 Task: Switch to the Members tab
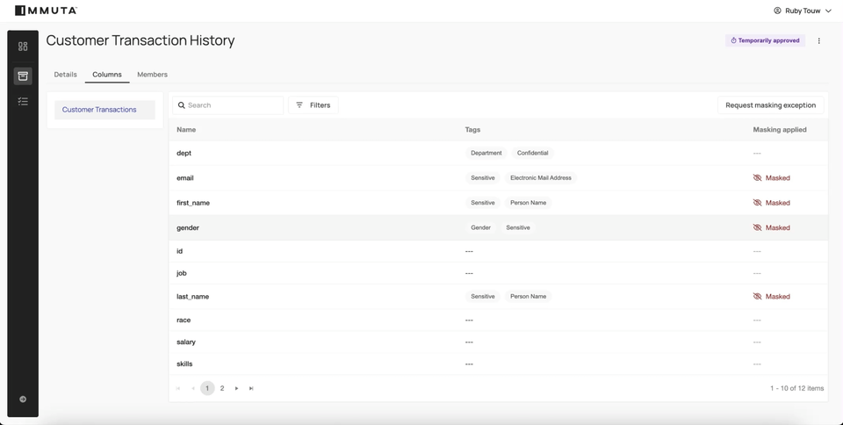(x=152, y=75)
